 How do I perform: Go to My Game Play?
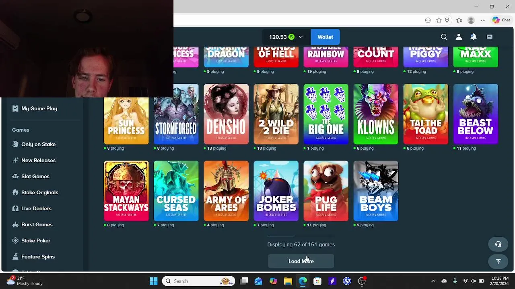tap(39, 108)
